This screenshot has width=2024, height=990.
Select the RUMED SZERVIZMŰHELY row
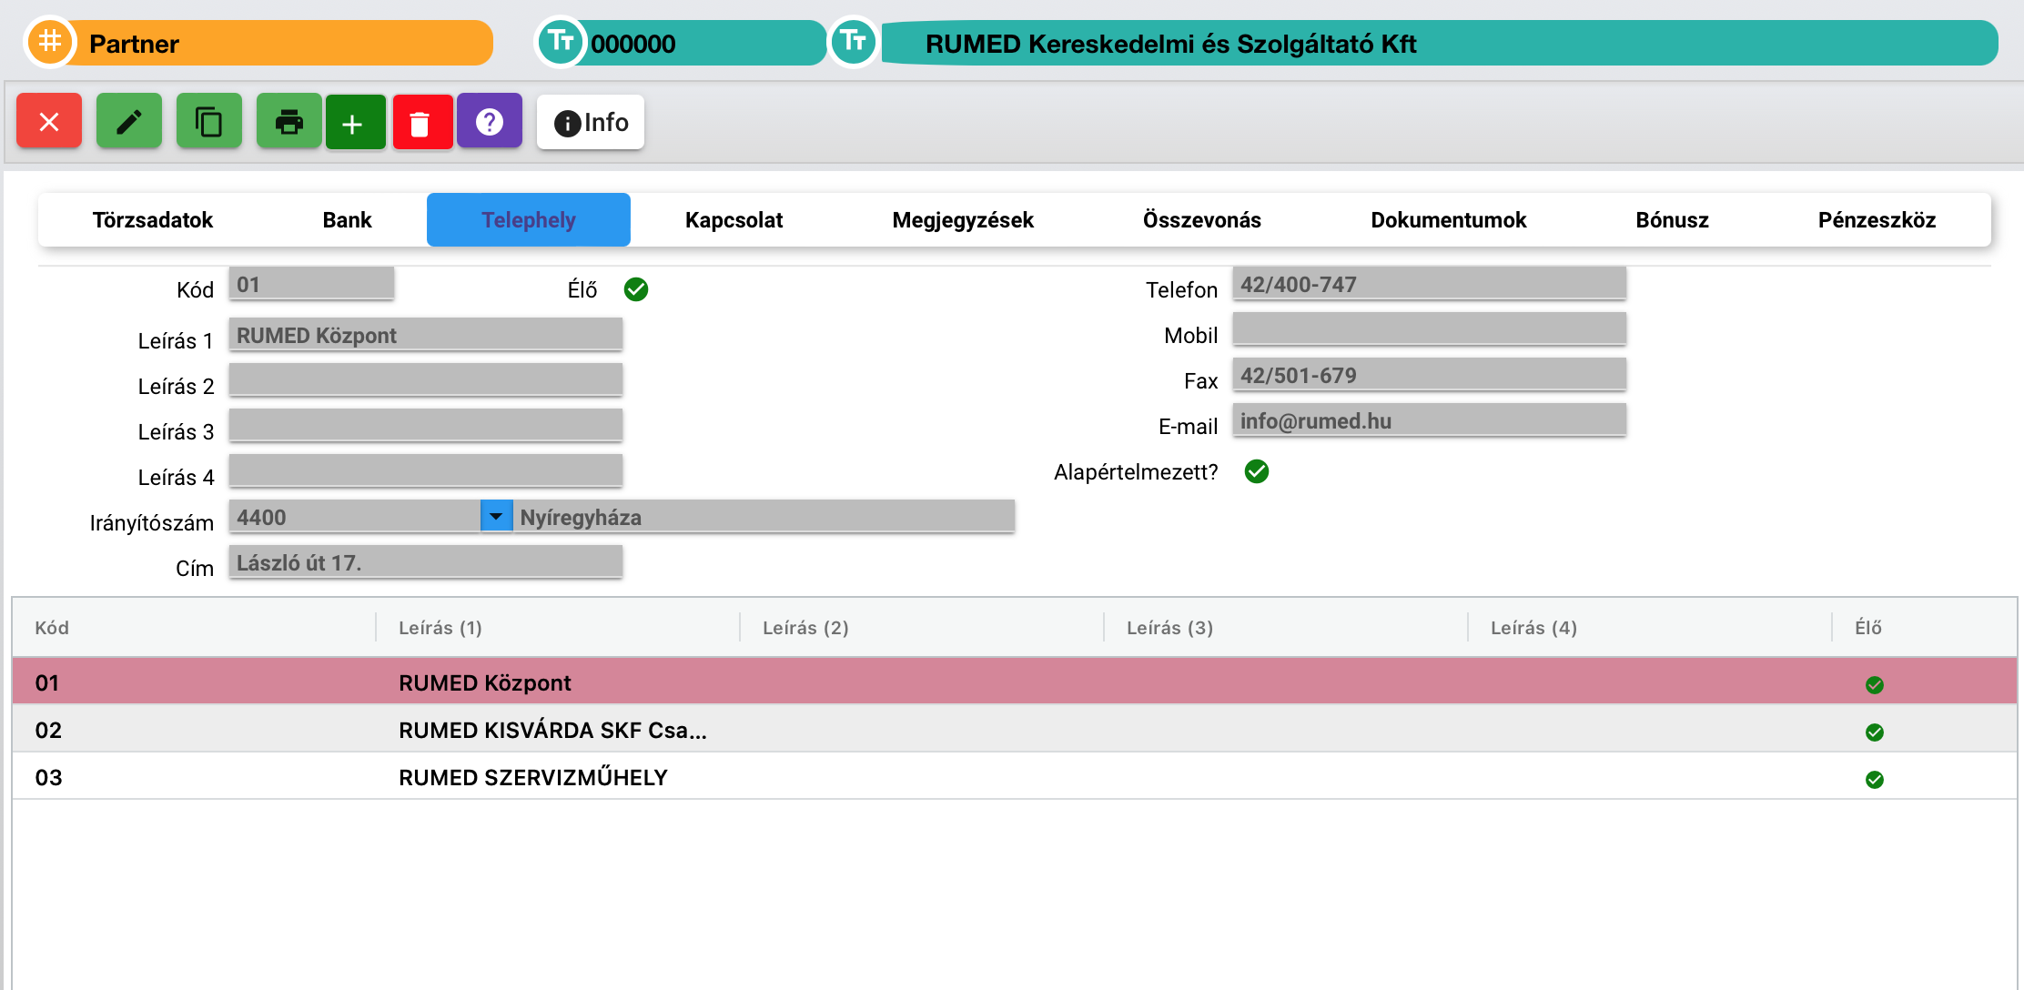point(1015,777)
